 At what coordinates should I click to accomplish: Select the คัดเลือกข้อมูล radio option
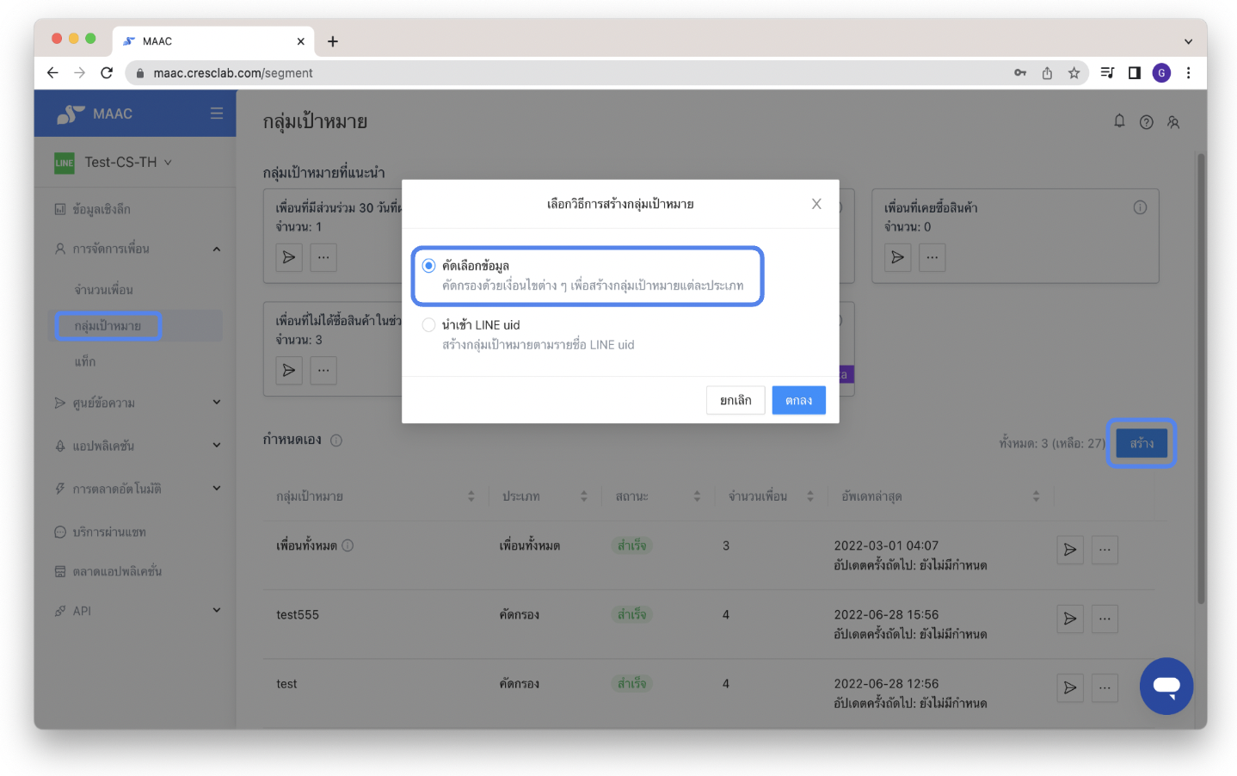428,266
